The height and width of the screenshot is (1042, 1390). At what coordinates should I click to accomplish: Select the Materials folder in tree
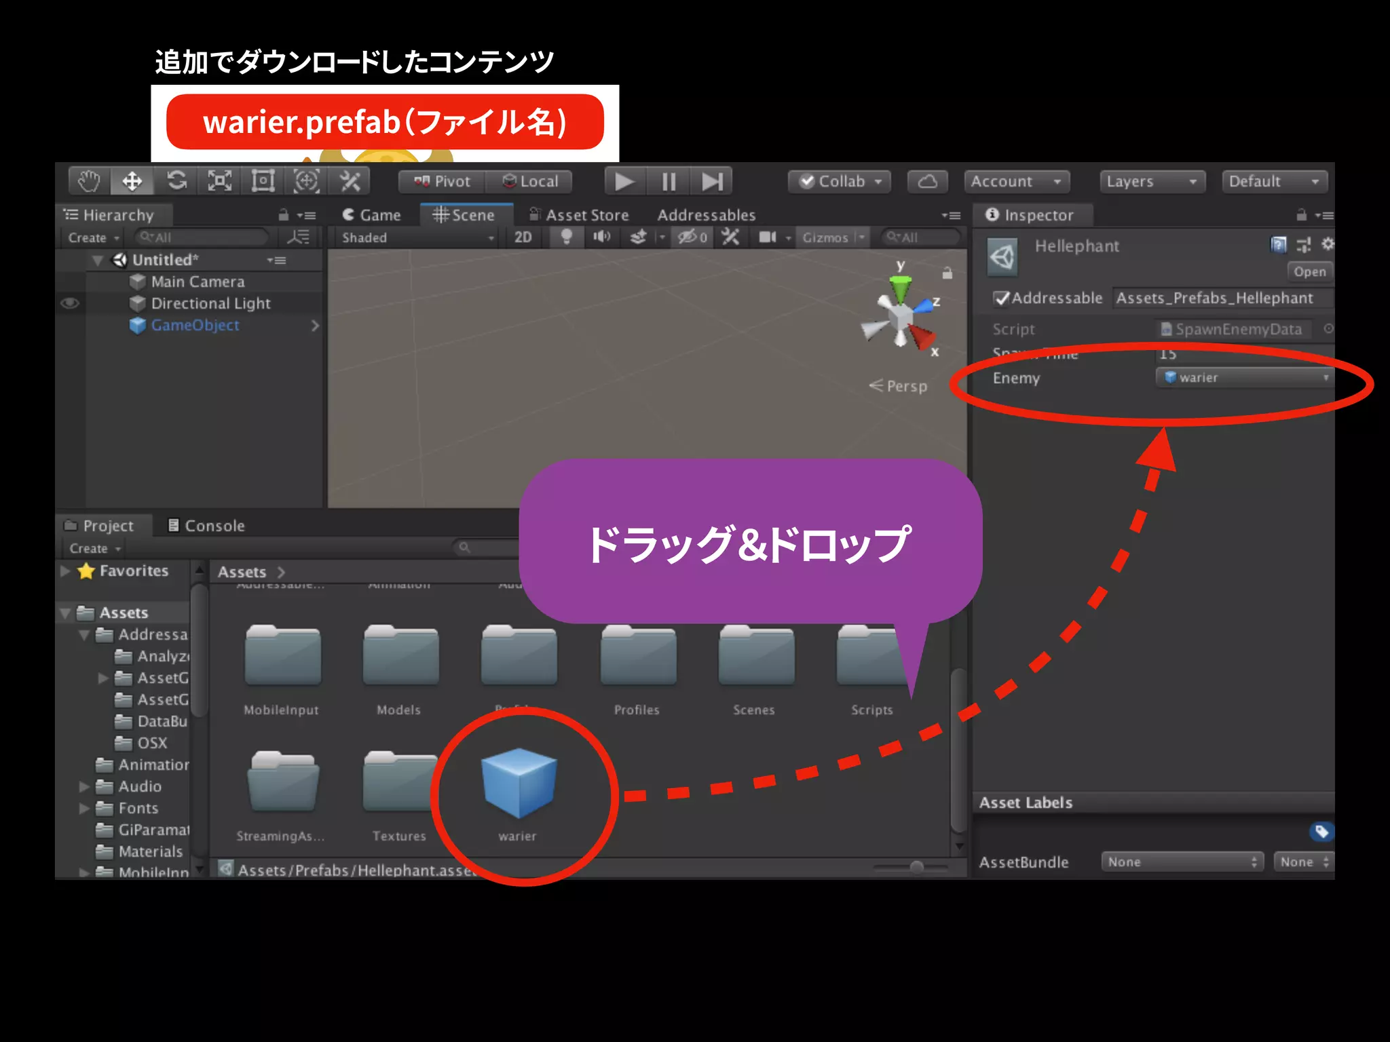point(150,851)
